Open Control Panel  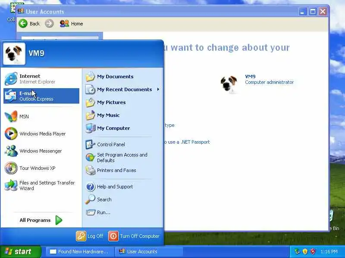123,144
